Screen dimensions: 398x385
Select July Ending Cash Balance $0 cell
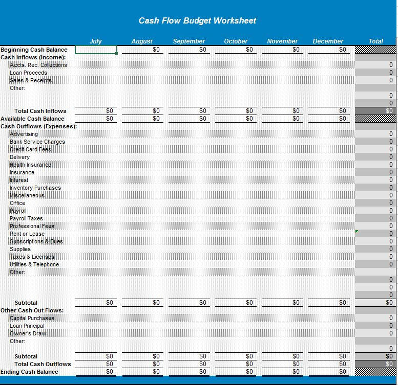[96, 372]
